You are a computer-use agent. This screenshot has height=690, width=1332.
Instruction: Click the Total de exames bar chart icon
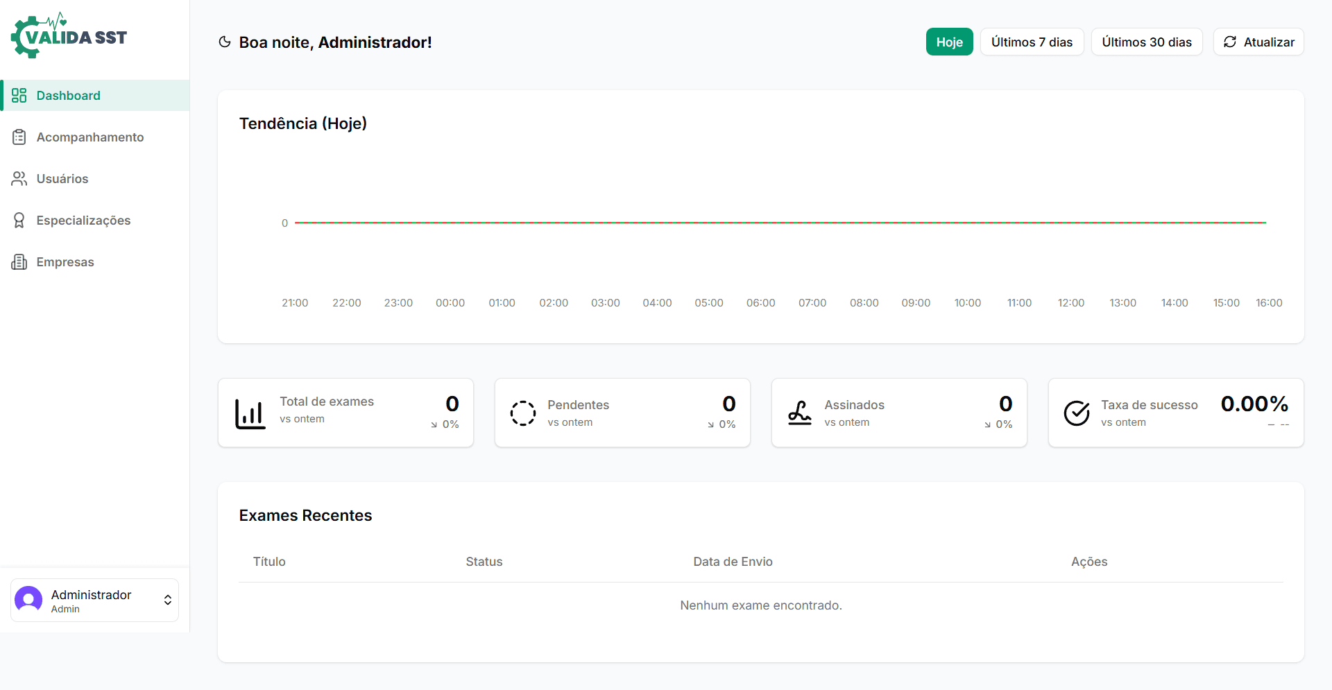250,414
